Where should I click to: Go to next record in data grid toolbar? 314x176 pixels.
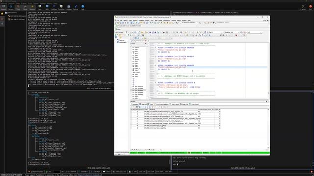pyautogui.click(x=147, y=107)
